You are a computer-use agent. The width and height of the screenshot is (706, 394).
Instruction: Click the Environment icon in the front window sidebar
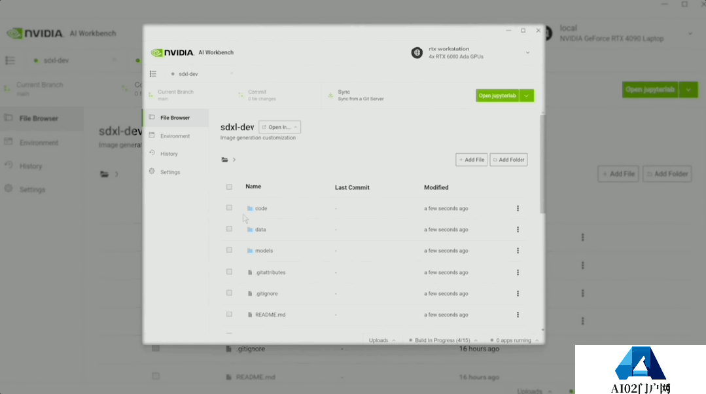click(152, 135)
